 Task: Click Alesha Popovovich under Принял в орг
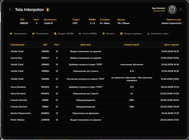point(172,23)
